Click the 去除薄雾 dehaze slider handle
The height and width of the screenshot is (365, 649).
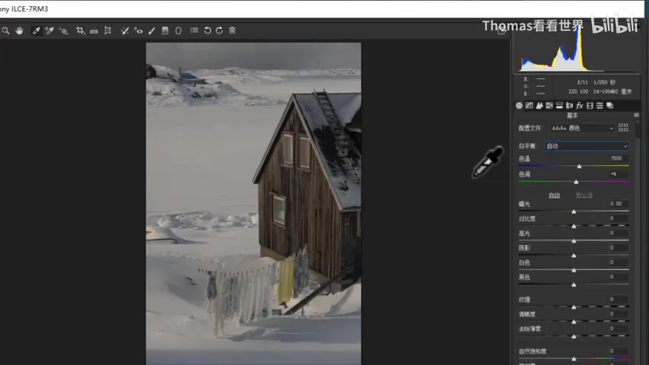tap(574, 336)
